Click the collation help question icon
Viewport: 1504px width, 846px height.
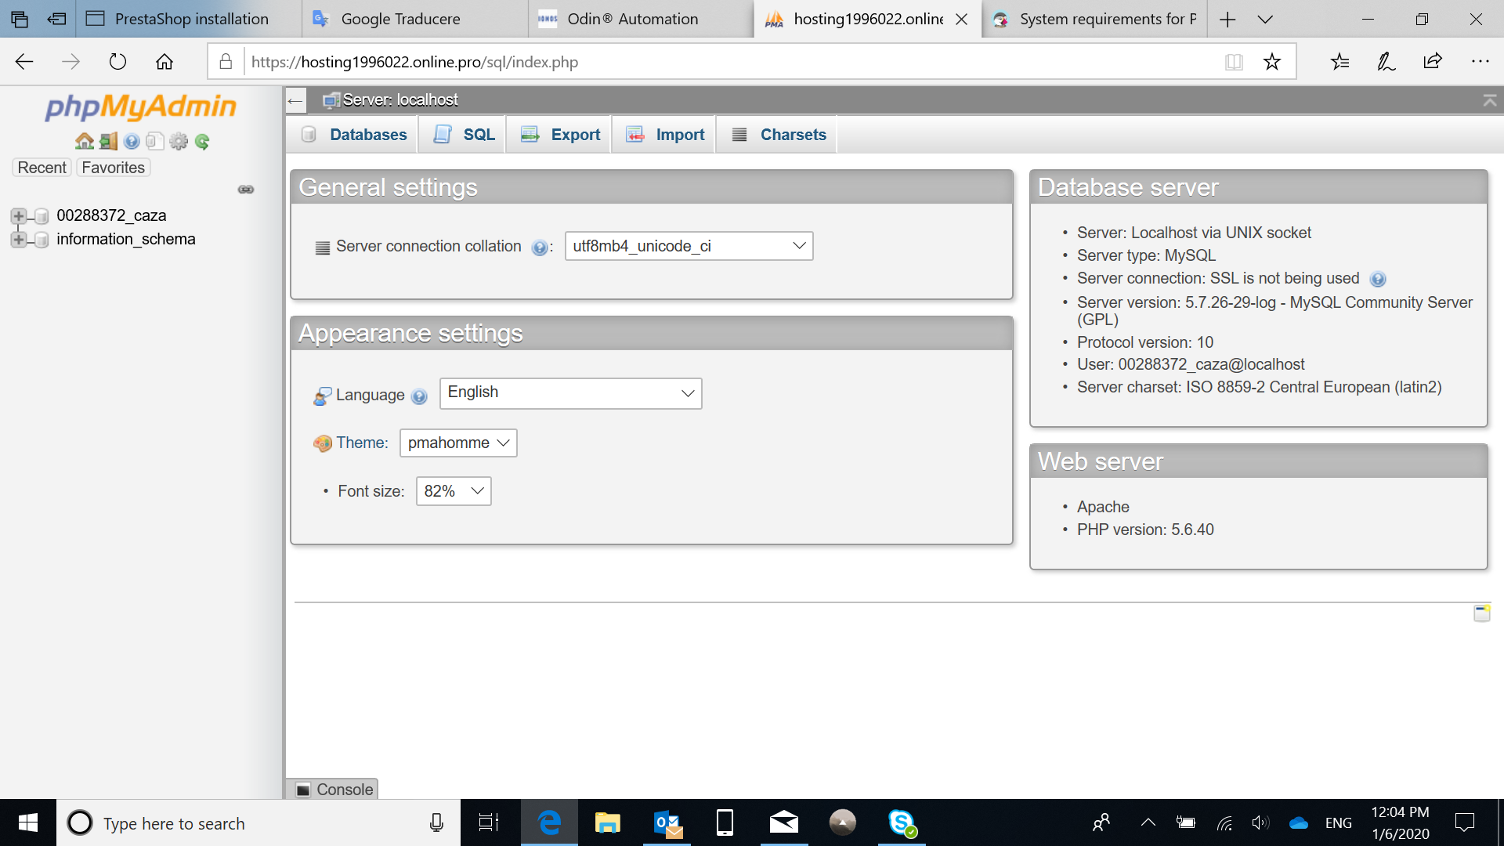[x=539, y=248]
